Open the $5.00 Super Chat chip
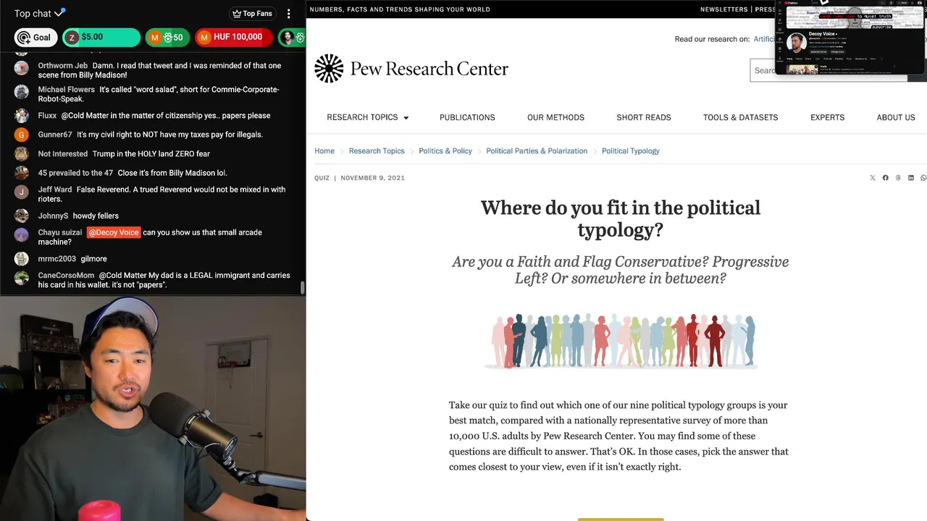This screenshot has width=927, height=521. (101, 38)
